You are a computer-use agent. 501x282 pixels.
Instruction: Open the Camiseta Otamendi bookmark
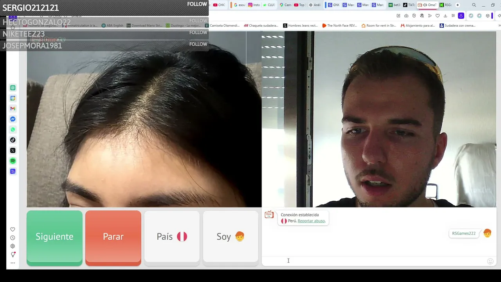coord(222,25)
